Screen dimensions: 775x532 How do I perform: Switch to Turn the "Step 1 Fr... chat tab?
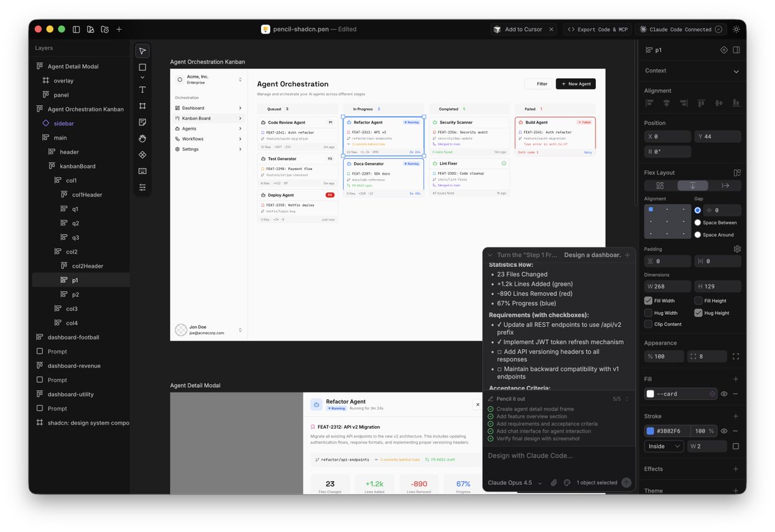pyautogui.click(x=527, y=255)
